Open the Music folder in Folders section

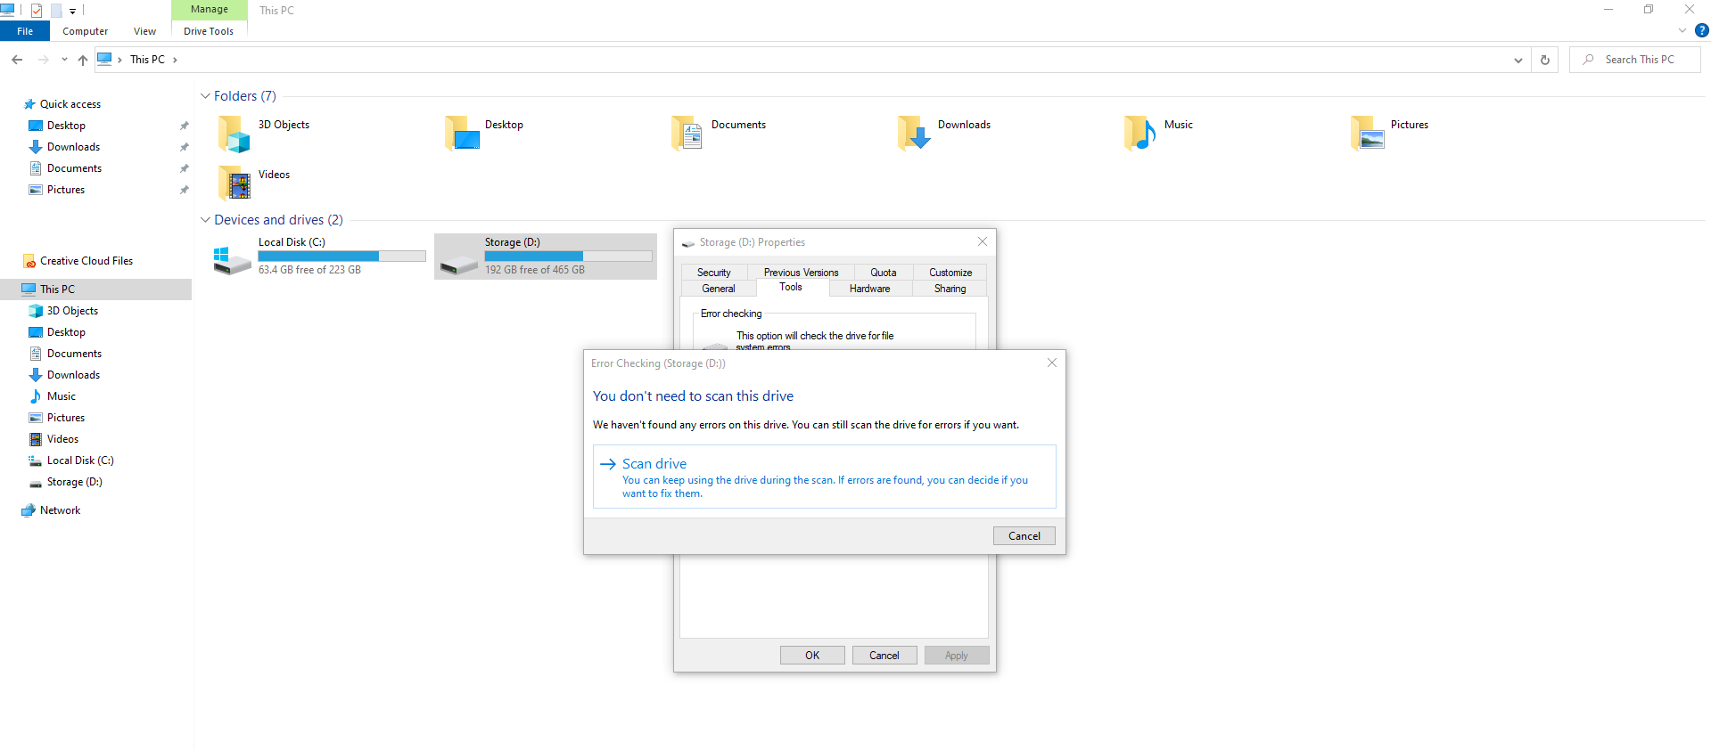(1140, 134)
